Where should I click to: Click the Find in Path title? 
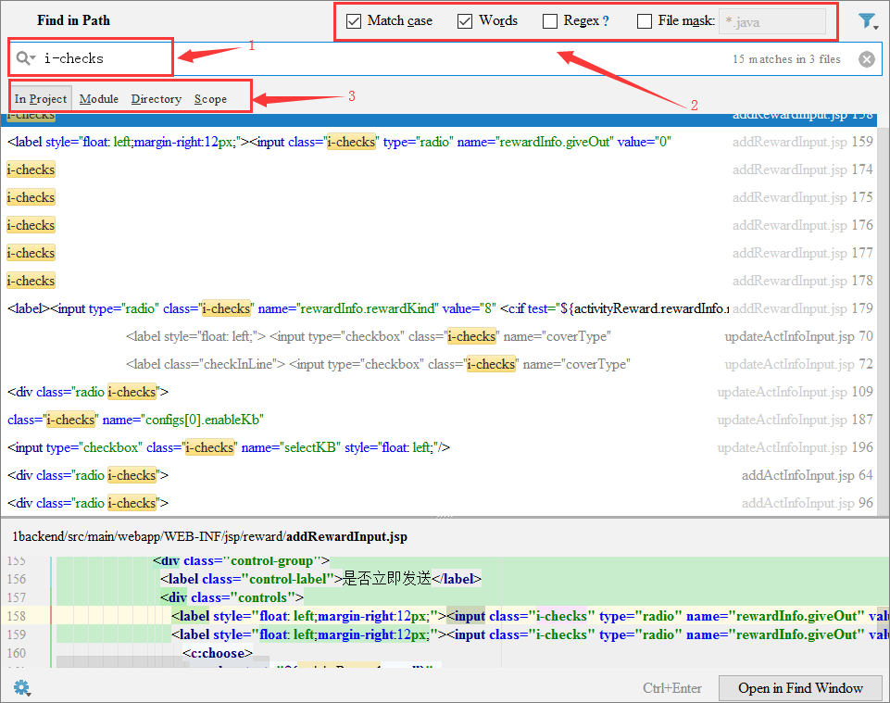(x=73, y=20)
